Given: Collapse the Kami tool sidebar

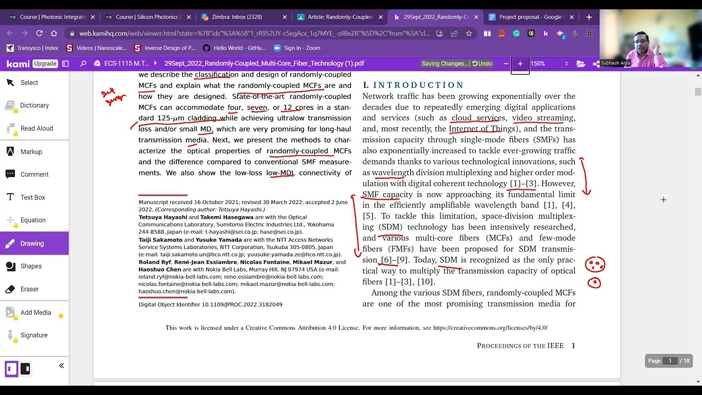Looking at the screenshot, I should pyautogui.click(x=61, y=366).
